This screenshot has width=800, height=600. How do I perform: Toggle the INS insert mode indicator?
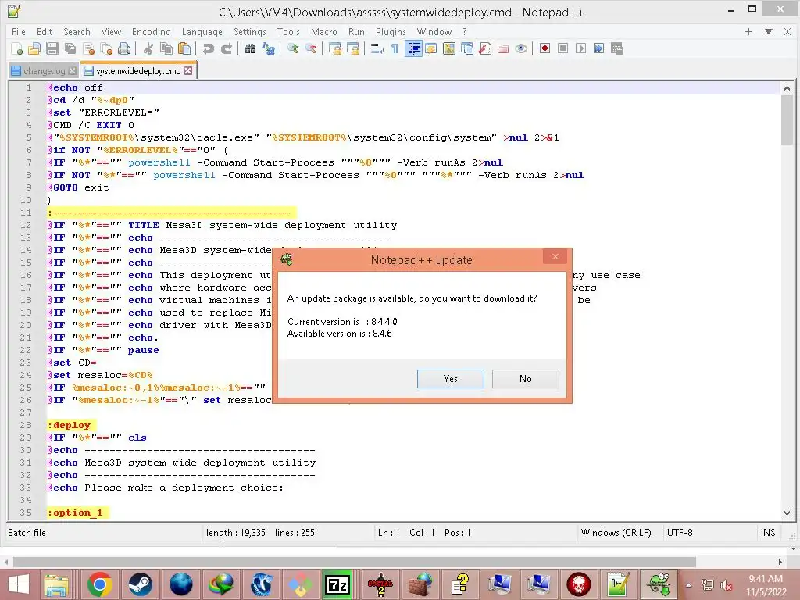tap(768, 533)
